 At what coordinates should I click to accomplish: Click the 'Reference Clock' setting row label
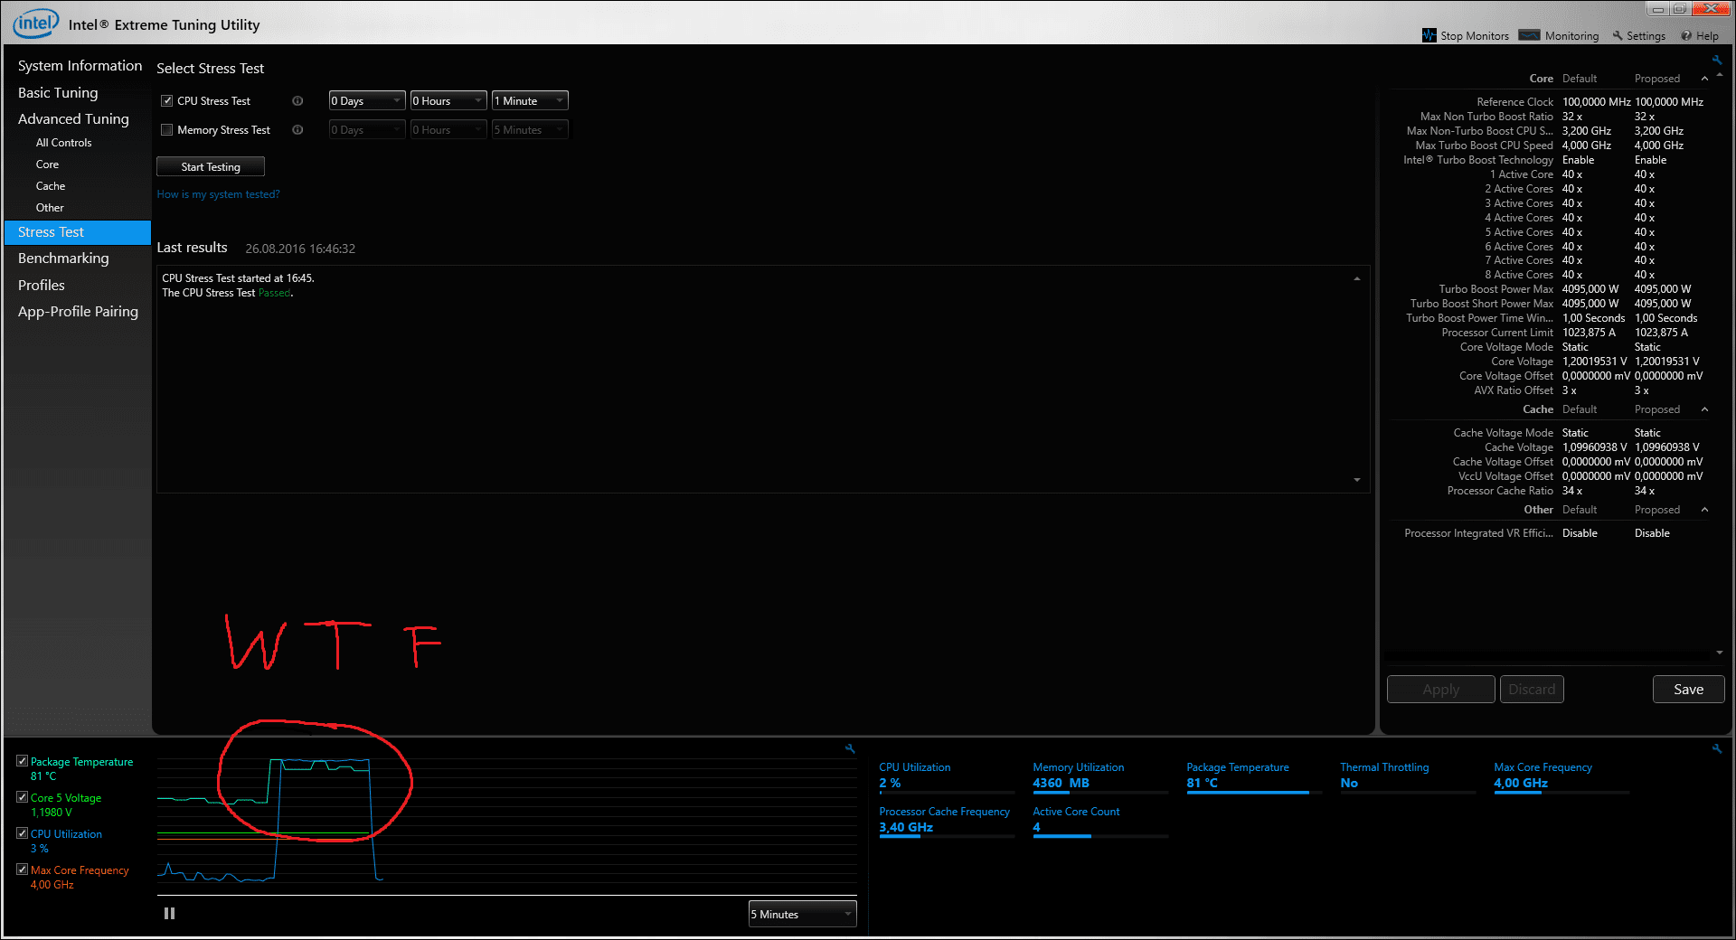pos(1514,102)
